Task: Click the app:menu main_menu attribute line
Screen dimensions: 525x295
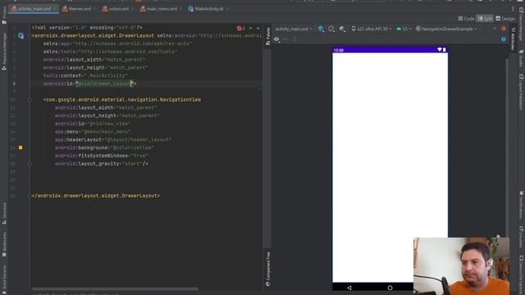Action: click(93, 132)
